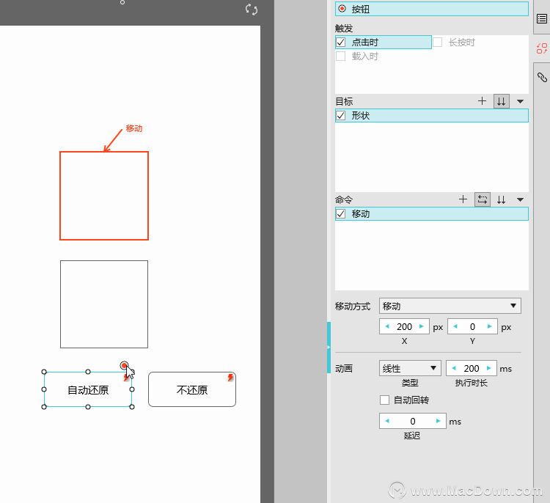Click right-middle resize handle of 自动还原
Screen dimensions: 550x503
(132, 389)
